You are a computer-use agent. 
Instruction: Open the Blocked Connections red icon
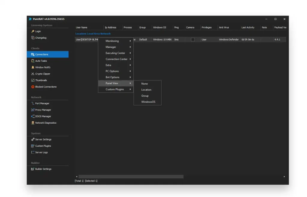click(33, 87)
